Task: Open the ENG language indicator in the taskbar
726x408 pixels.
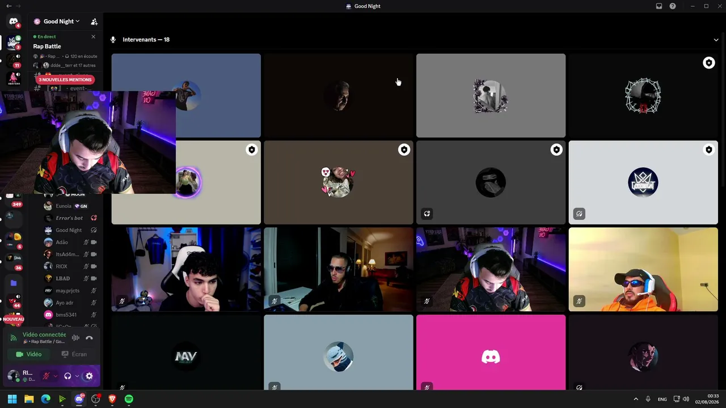Action: [662, 399]
